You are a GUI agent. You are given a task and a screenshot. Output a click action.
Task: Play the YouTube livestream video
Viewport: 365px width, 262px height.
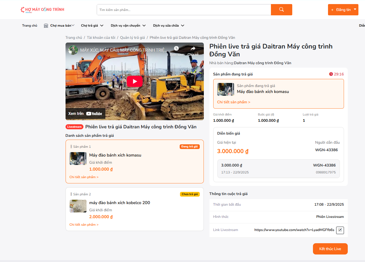click(135, 81)
